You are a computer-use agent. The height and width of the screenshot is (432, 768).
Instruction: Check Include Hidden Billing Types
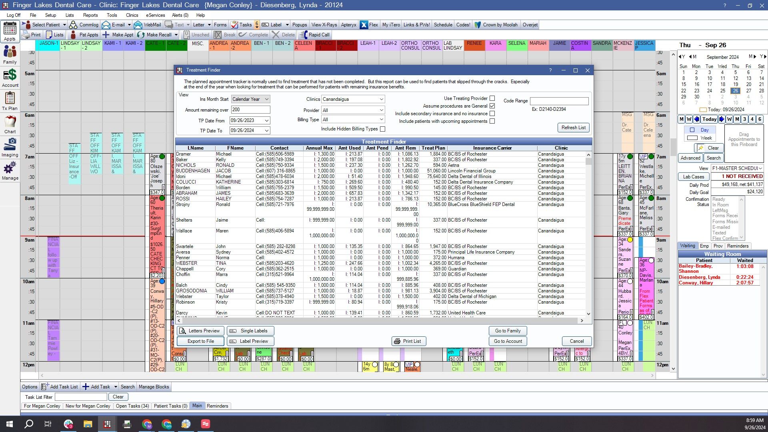point(383,129)
